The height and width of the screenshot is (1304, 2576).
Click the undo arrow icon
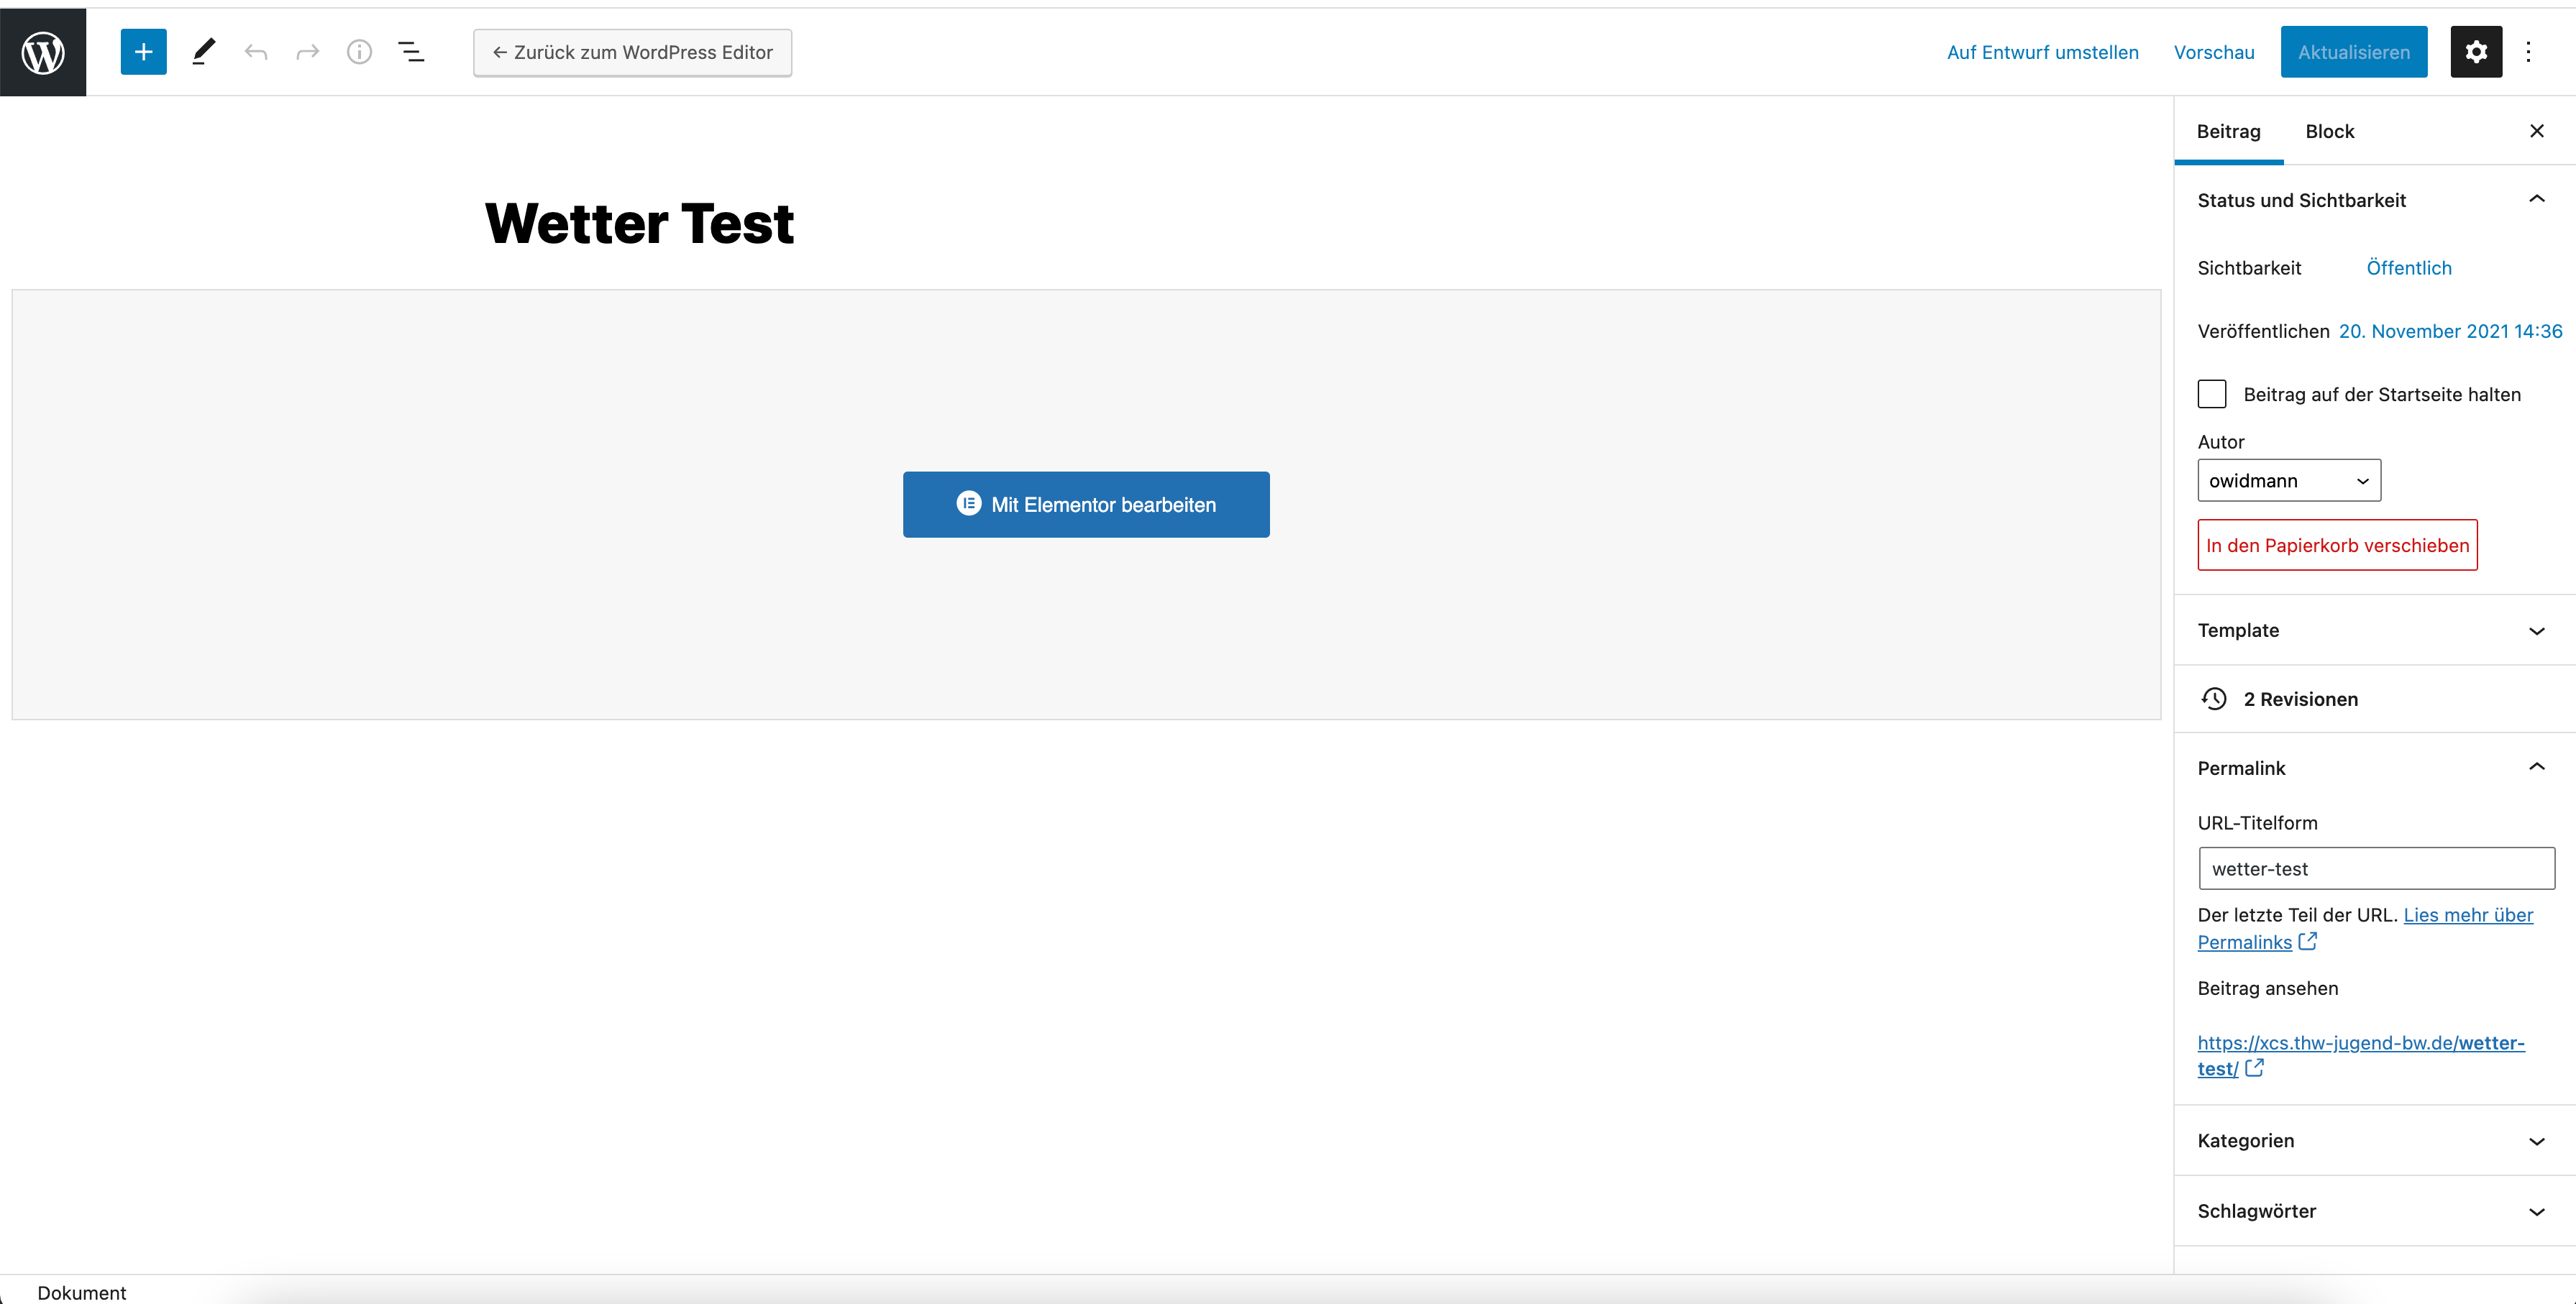point(256,52)
